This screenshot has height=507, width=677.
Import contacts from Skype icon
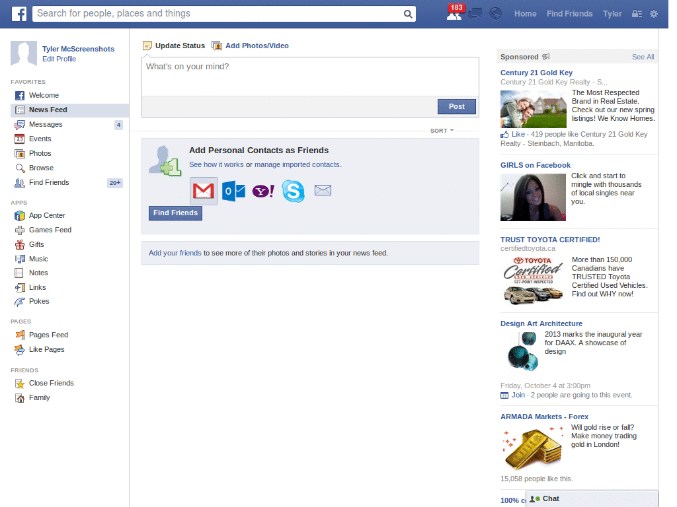tap(293, 191)
